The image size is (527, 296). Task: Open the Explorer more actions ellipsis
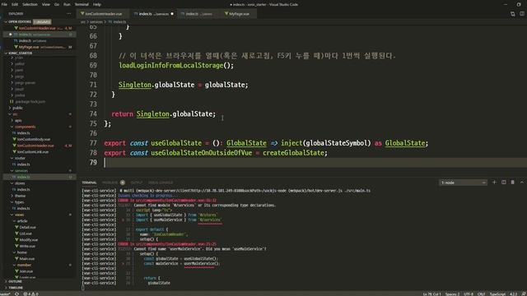69,14
